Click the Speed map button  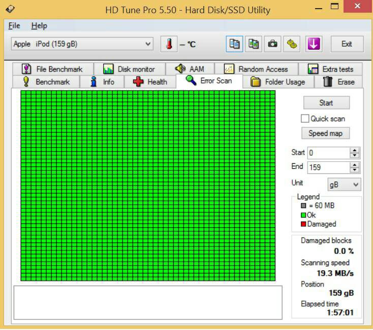coord(326,133)
